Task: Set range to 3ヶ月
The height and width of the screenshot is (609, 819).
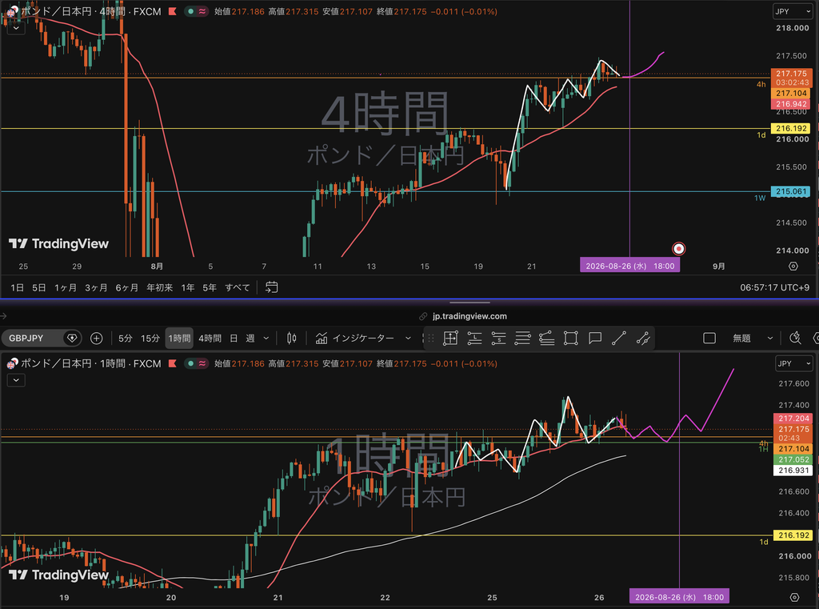Action: pyautogui.click(x=96, y=287)
